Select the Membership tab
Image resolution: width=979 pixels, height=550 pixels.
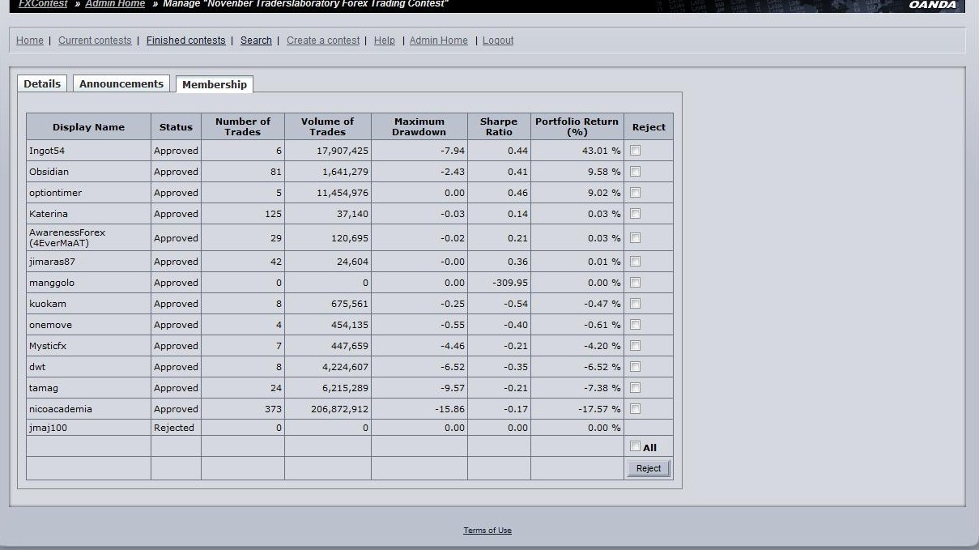tap(215, 84)
